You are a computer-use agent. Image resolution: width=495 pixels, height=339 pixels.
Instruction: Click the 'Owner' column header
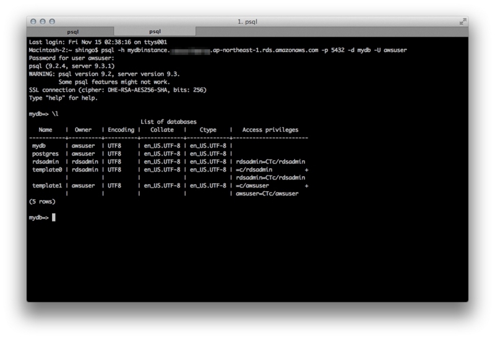coord(83,130)
